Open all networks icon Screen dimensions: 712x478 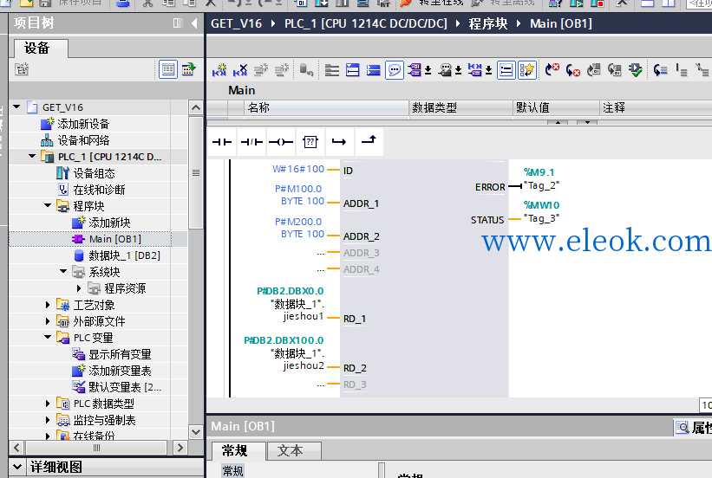353,70
